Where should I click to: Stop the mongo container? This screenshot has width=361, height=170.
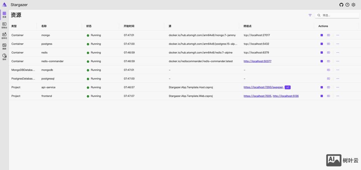pyautogui.click(x=322, y=35)
